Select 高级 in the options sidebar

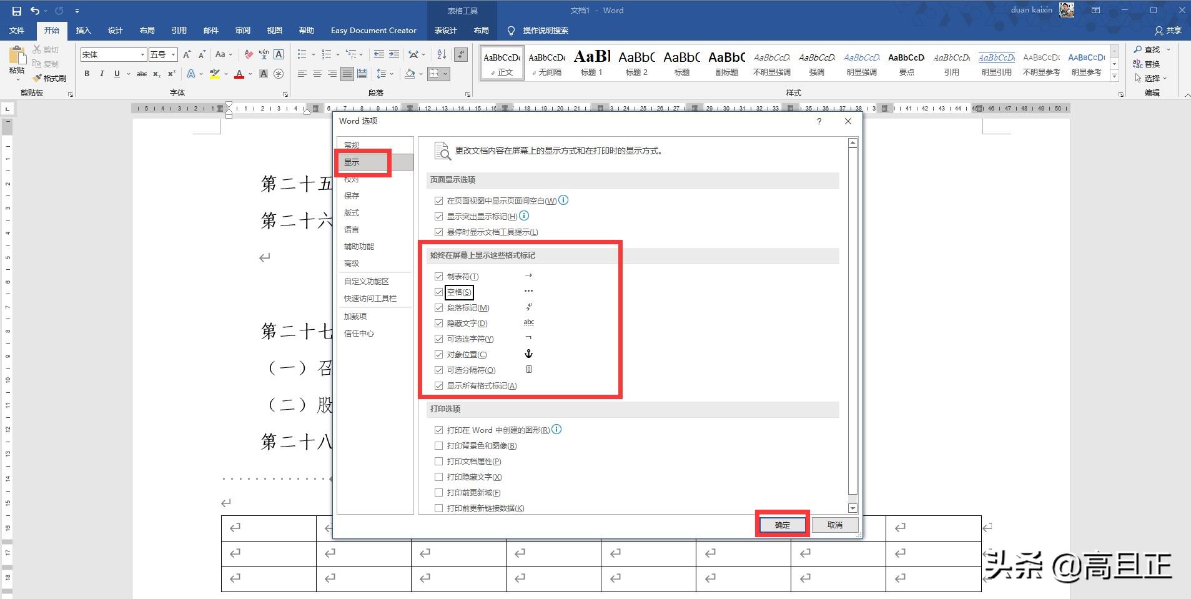pos(351,263)
